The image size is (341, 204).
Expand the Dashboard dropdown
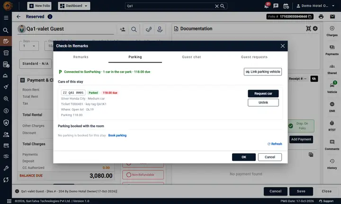74,6
